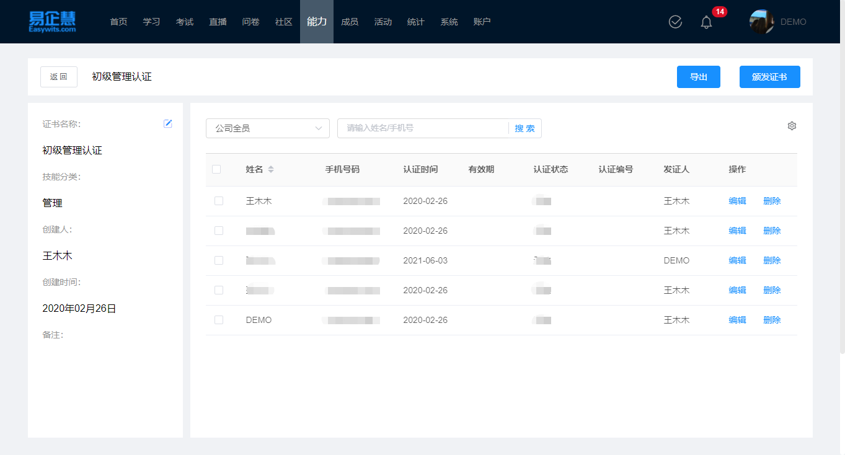Click the 认证编号 column header

(x=616, y=169)
